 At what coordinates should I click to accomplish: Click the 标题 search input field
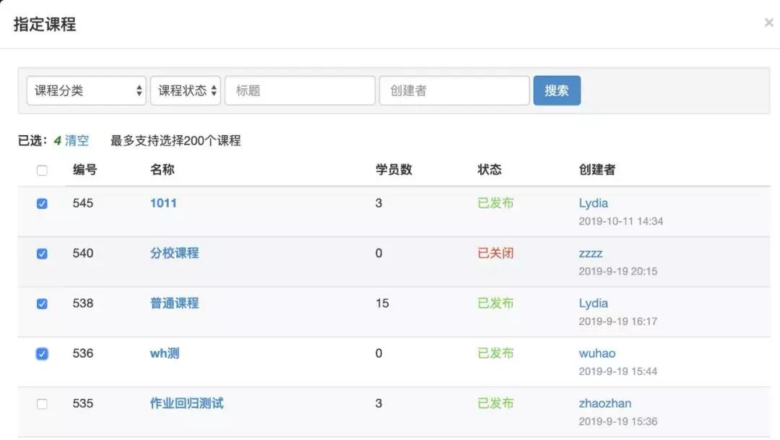point(300,91)
